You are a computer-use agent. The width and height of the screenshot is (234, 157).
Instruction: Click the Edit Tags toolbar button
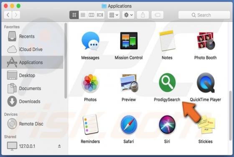(157, 15)
